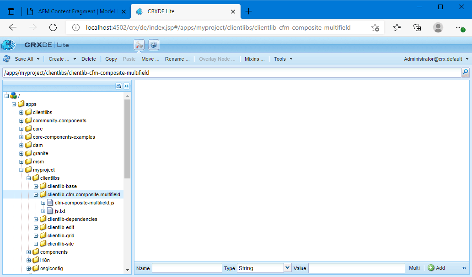Click the Copy toolbar button
This screenshot has width=472, height=277.
click(111, 59)
